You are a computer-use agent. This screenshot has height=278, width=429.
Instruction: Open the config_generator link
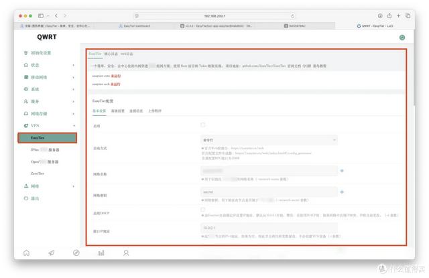pos(273,153)
